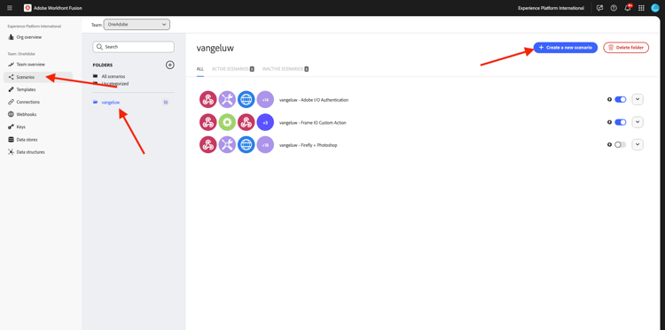The height and width of the screenshot is (330, 665).
Task: Click the +3 modules badge
Action: [x=265, y=122]
